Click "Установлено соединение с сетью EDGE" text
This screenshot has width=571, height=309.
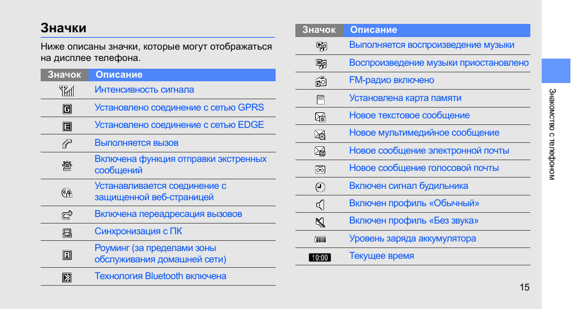[x=179, y=125]
